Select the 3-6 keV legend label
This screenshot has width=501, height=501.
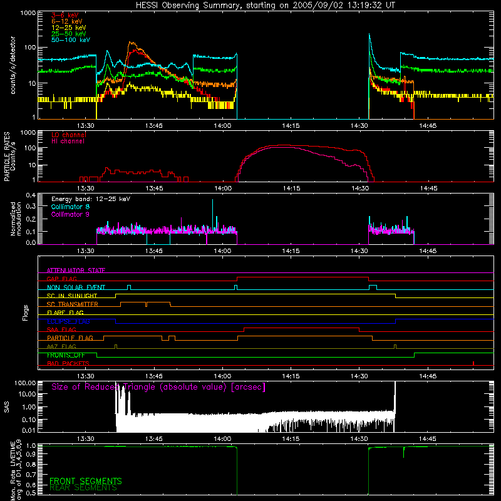pyautogui.click(x=65, y=15)
